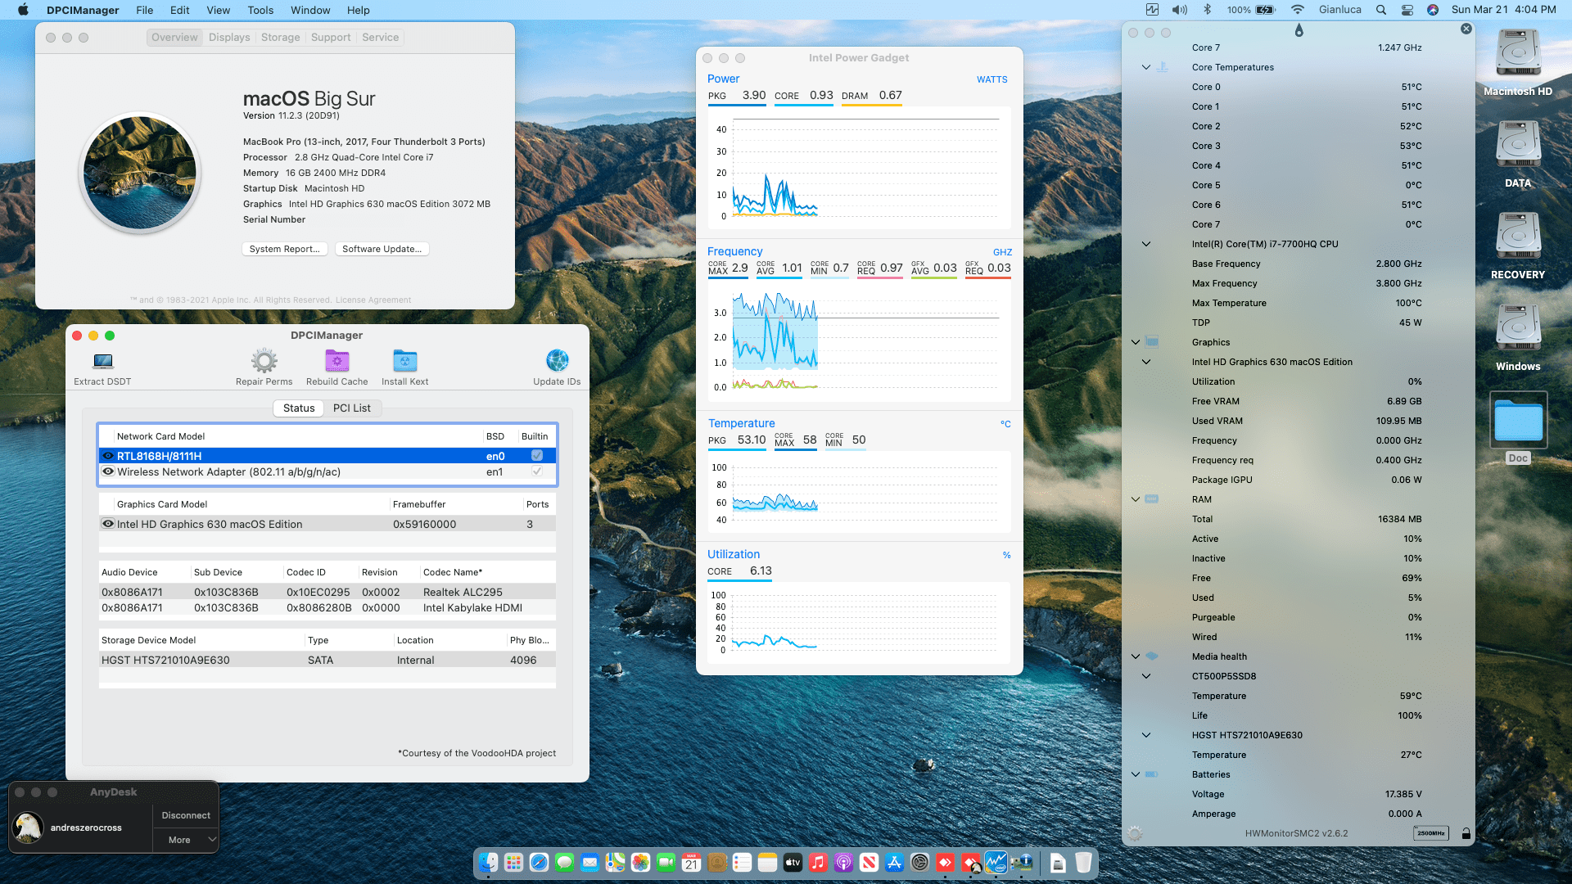The width and height of the screenshot is (1572, 884).
Task: Open Messages from the Dock
Action: click(x=564, y=862)
